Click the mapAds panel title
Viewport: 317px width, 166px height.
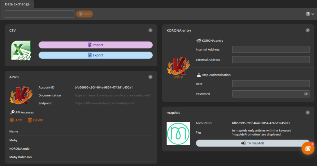tap(173, 113)
